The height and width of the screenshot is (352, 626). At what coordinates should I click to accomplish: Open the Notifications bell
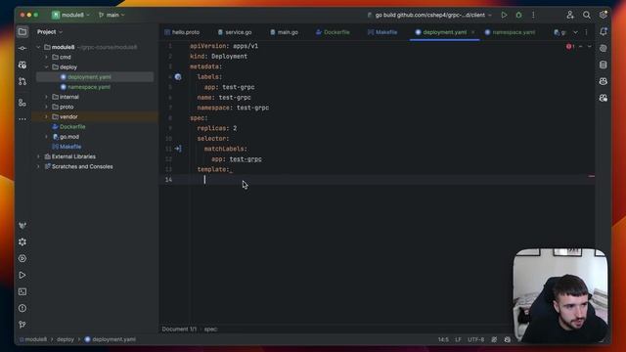click(x=604, y=32)
